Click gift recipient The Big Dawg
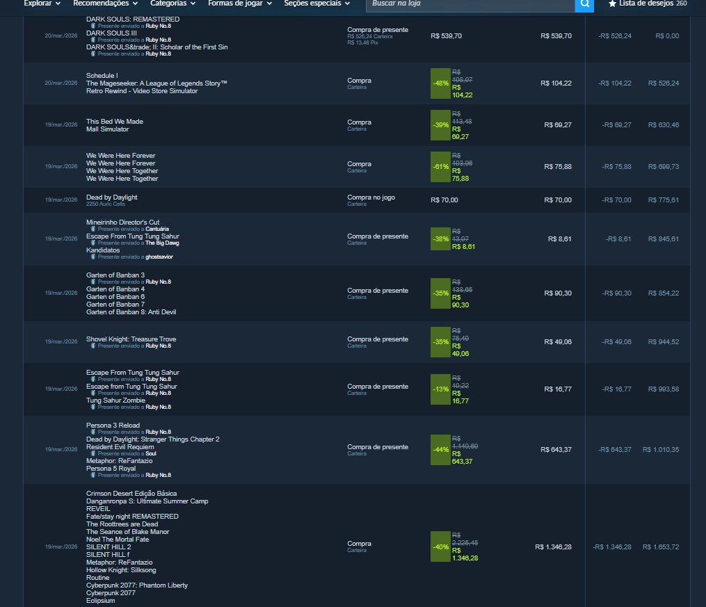This screenshot has width=706, height=607. (162, 243)
